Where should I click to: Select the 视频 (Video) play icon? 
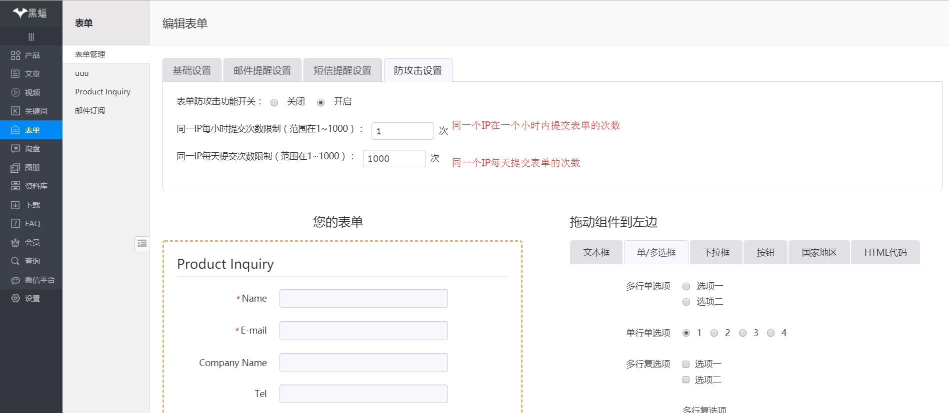pyautogui.click(x=15, y=92)
